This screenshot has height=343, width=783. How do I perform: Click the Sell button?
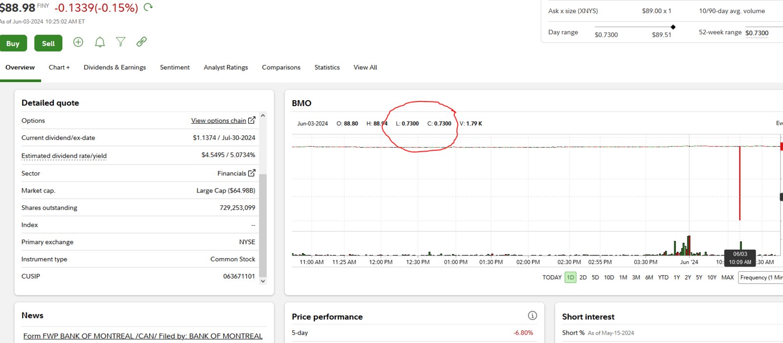[x=48, y=43]
